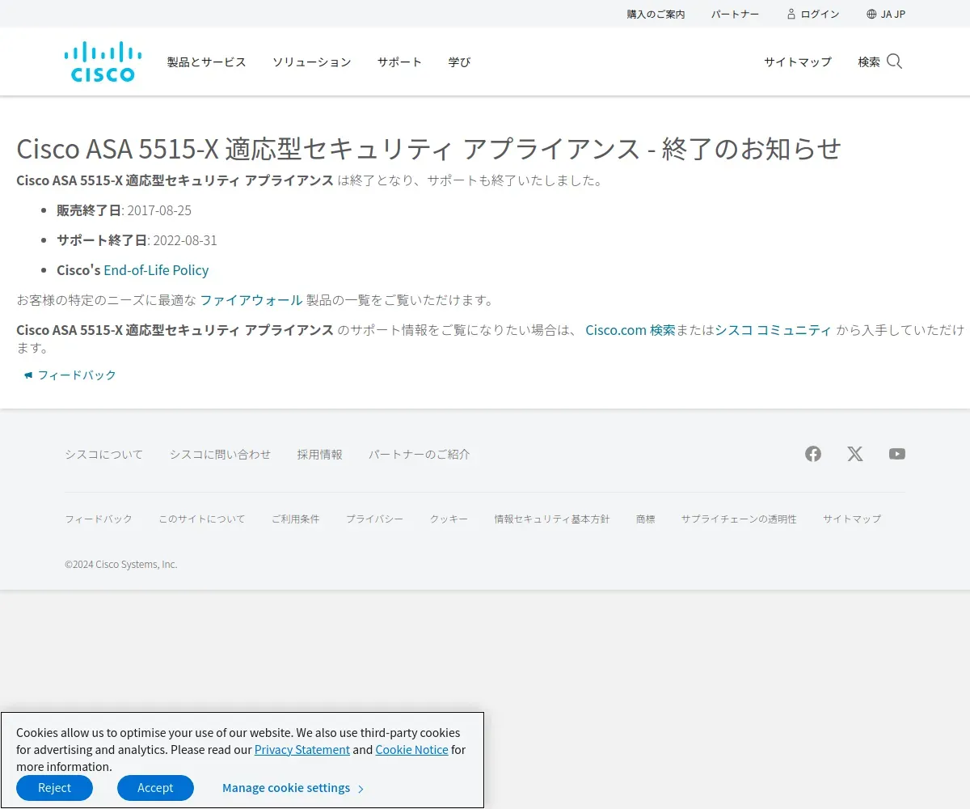Click the ©2024 Cisco Systems, Inc. text
970x809 pixels.
tap(121, 565)
